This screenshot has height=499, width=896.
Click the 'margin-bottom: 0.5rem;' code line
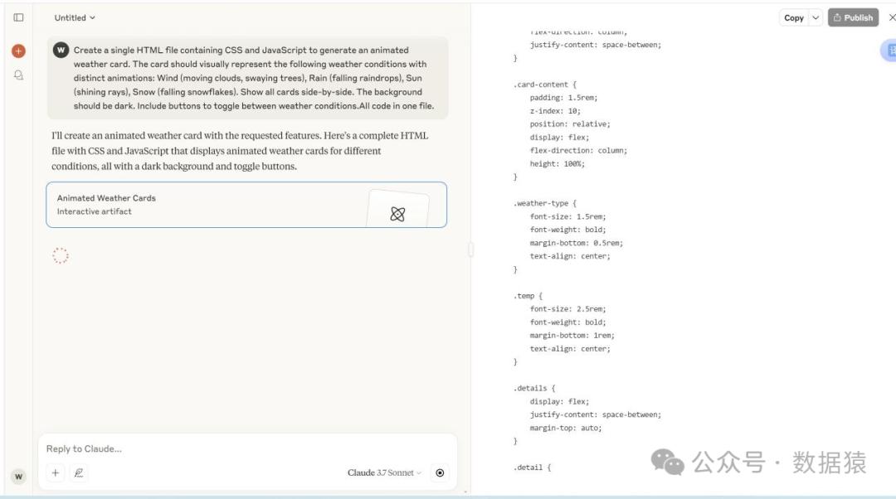pos(577,243)
